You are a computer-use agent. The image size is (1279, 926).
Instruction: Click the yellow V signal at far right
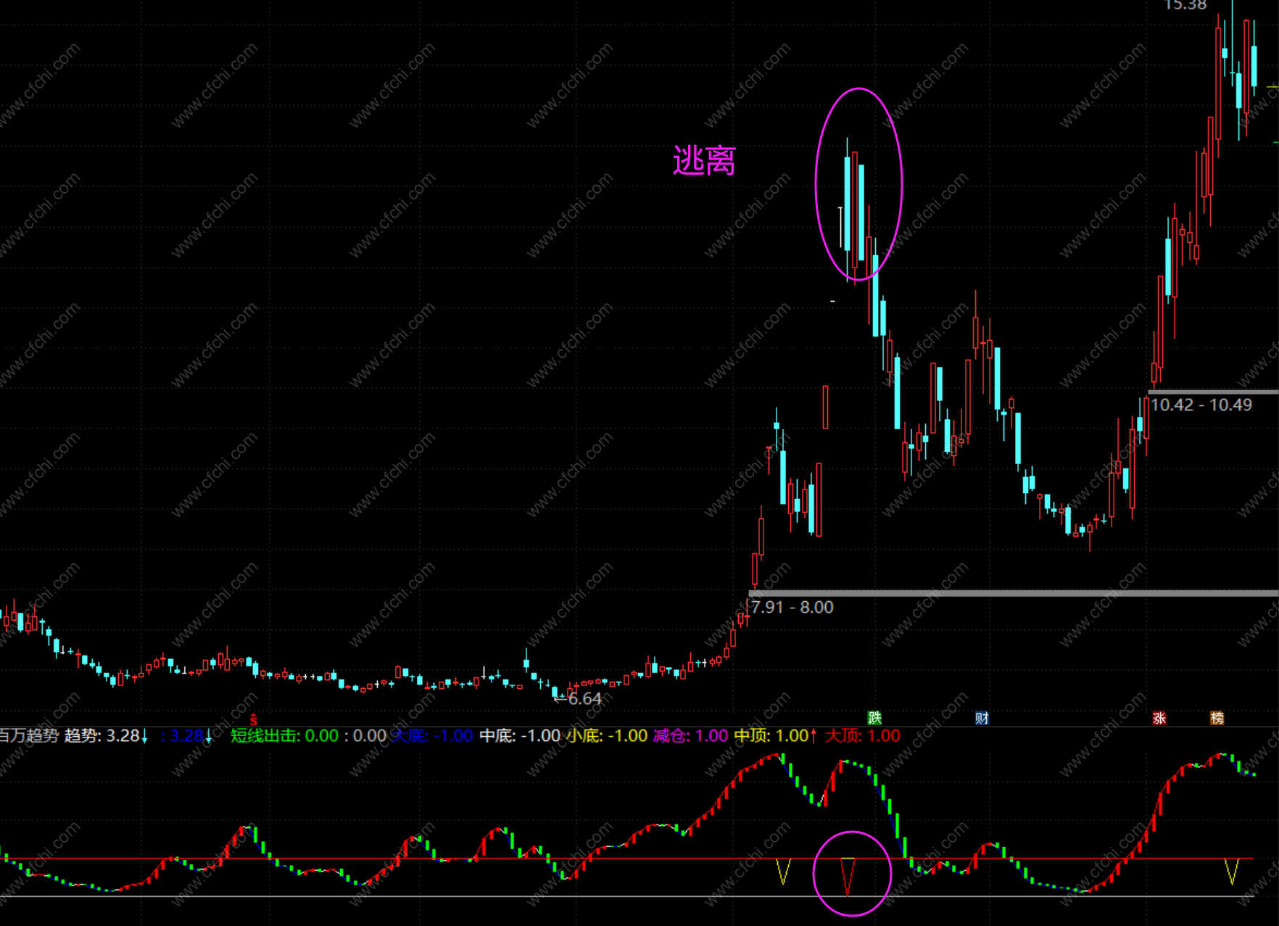click(x=1231, y=871)
